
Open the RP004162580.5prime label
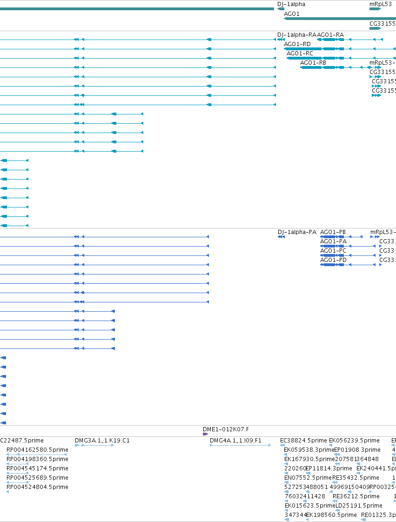coord(37,450)
